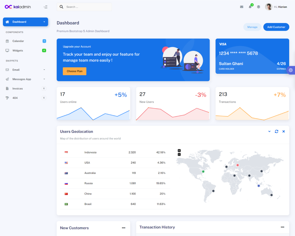Open Calendar from the sidebar

(x=18, y=41)
